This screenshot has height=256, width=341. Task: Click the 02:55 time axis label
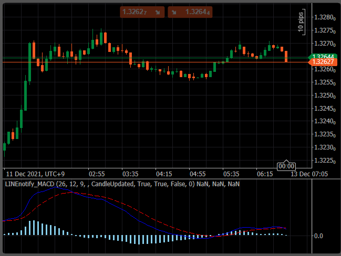coord(97,174)
